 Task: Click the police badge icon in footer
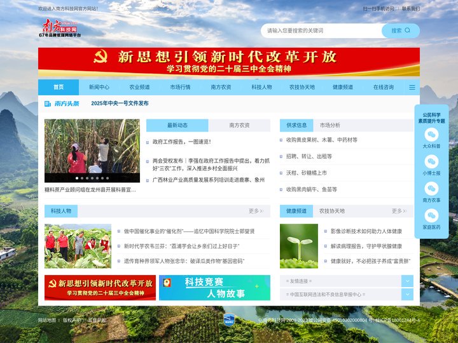click(229, 319)
